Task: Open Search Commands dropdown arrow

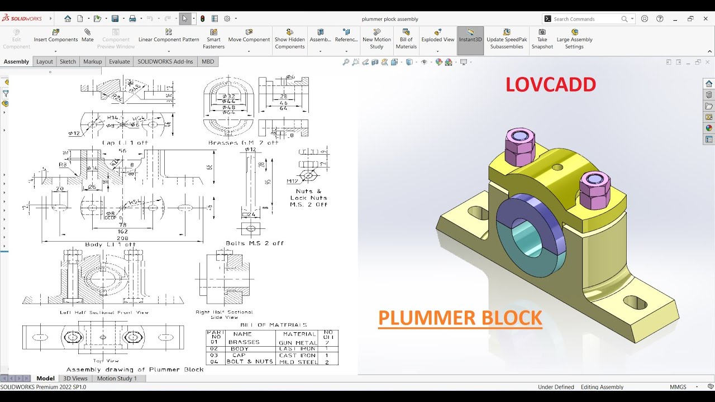Action: click(632, 18)
